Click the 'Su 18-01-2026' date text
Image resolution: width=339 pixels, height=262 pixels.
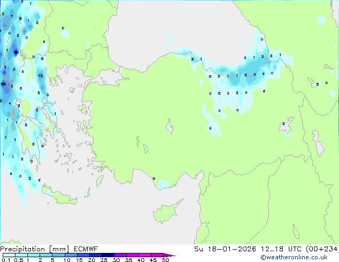[225, 249]
